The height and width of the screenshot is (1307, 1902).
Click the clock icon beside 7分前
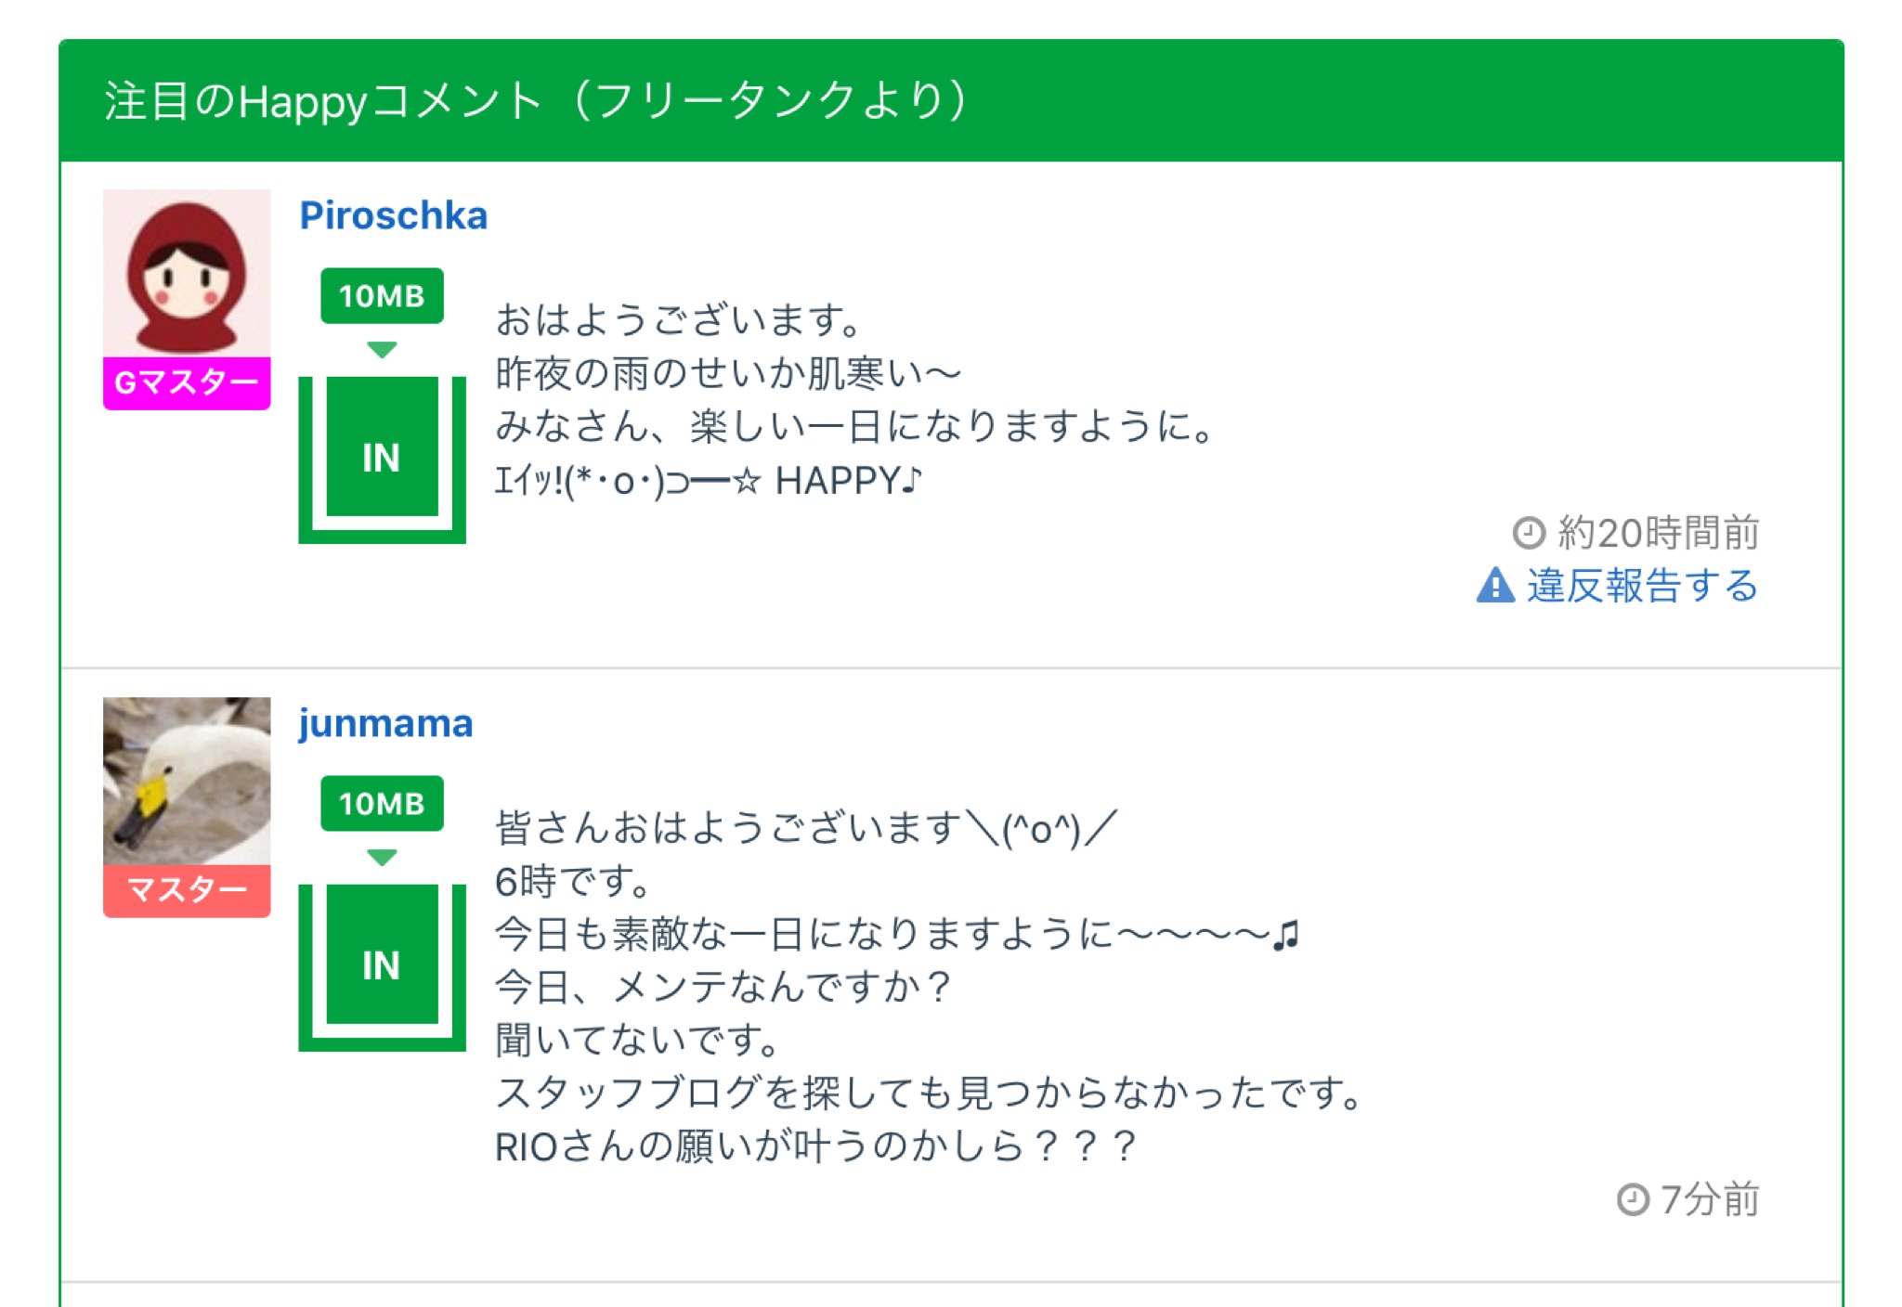(x=1633, y=1199)
